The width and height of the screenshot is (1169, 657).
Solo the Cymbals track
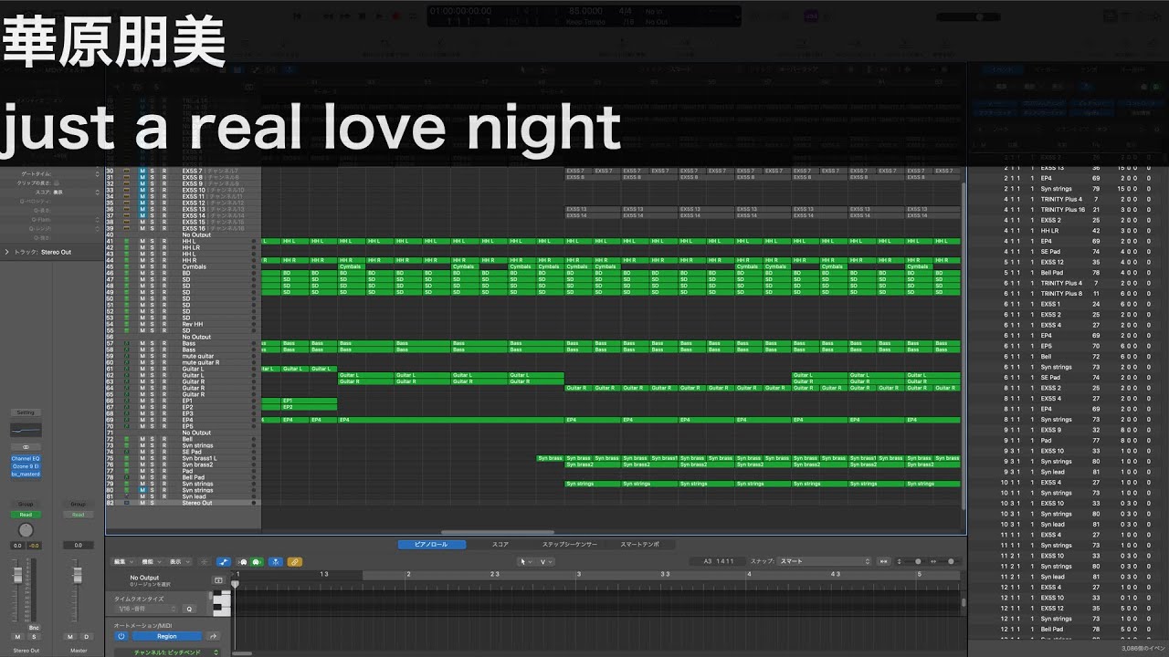tap(153, 266)
